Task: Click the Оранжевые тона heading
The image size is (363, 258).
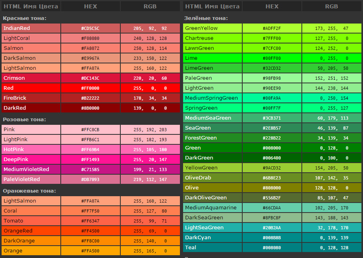Action: pyautogui.click(x=30, y=191)
